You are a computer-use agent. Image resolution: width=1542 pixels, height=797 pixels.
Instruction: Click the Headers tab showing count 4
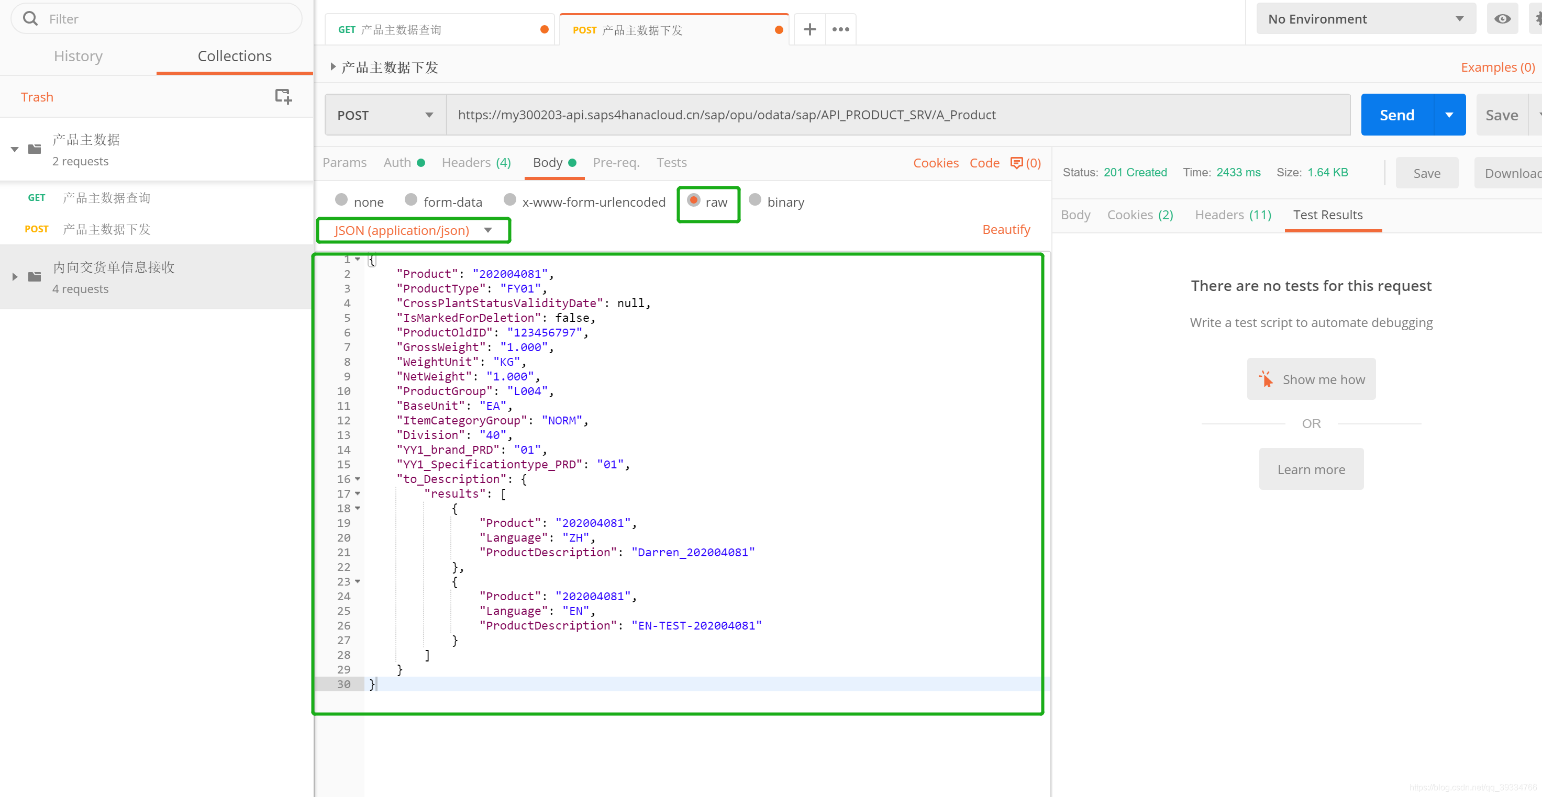click(474, 162)
